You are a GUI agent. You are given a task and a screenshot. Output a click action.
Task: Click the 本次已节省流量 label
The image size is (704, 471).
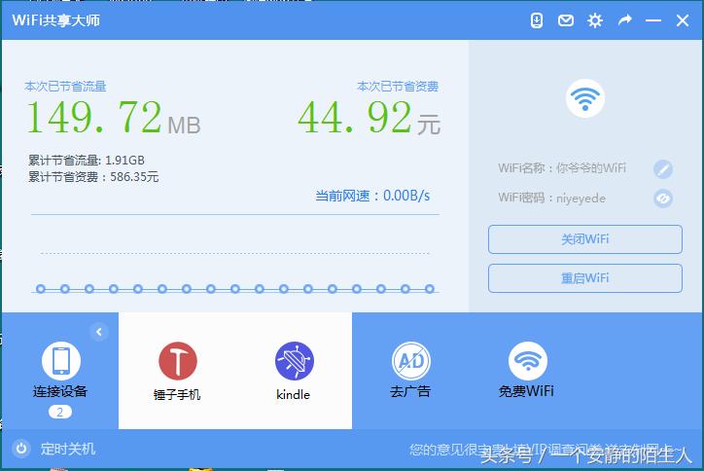pos(65,87)
